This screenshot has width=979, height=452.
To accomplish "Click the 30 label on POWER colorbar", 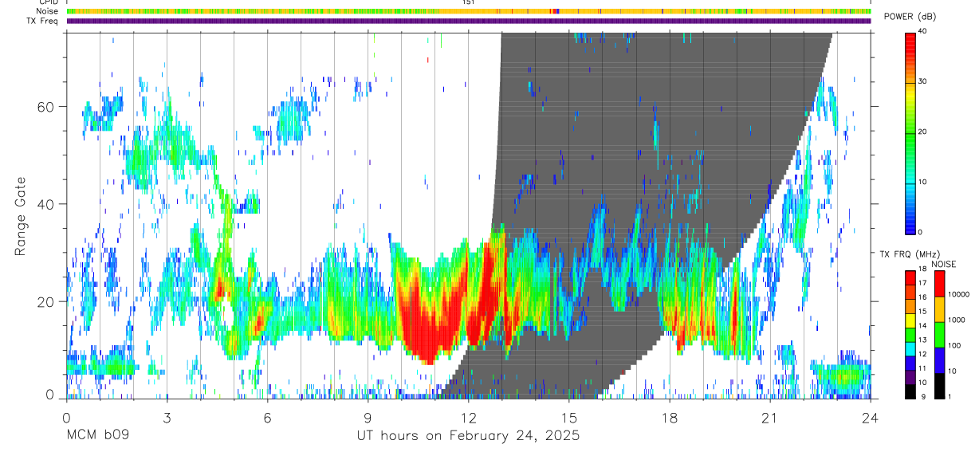I will 922,82.
